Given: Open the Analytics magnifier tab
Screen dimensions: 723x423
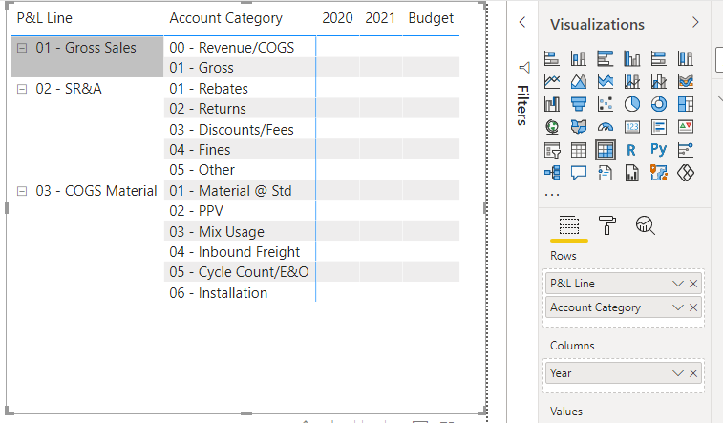Looking at the screenshot, I should 645,225.
